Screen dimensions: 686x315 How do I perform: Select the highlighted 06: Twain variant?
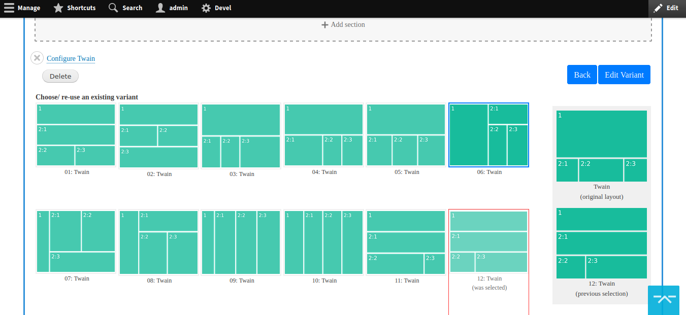coord(489,135)
